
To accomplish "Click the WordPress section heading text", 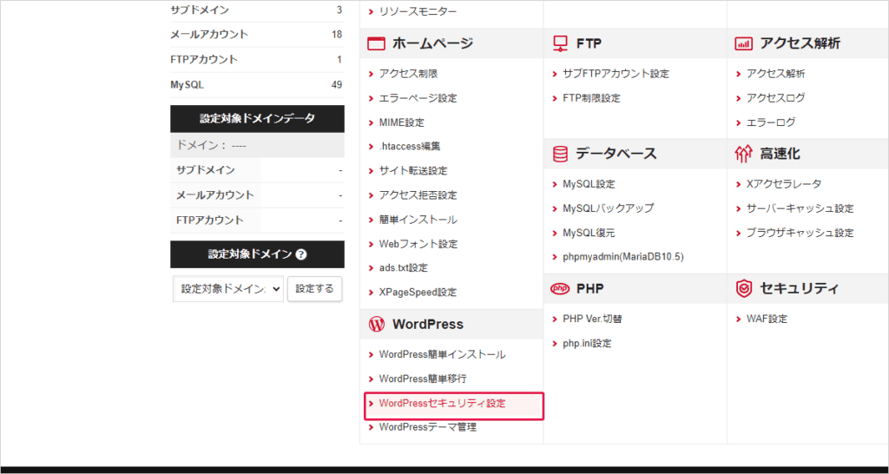I will click(428, 325).
